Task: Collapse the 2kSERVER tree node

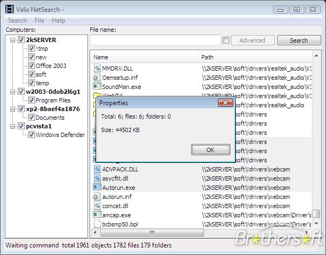Action: click(x=12, y=40)
